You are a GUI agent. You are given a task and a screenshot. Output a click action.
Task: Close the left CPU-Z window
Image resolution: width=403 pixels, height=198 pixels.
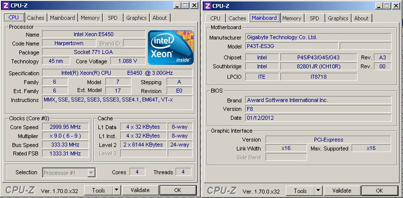coord(194,5)
